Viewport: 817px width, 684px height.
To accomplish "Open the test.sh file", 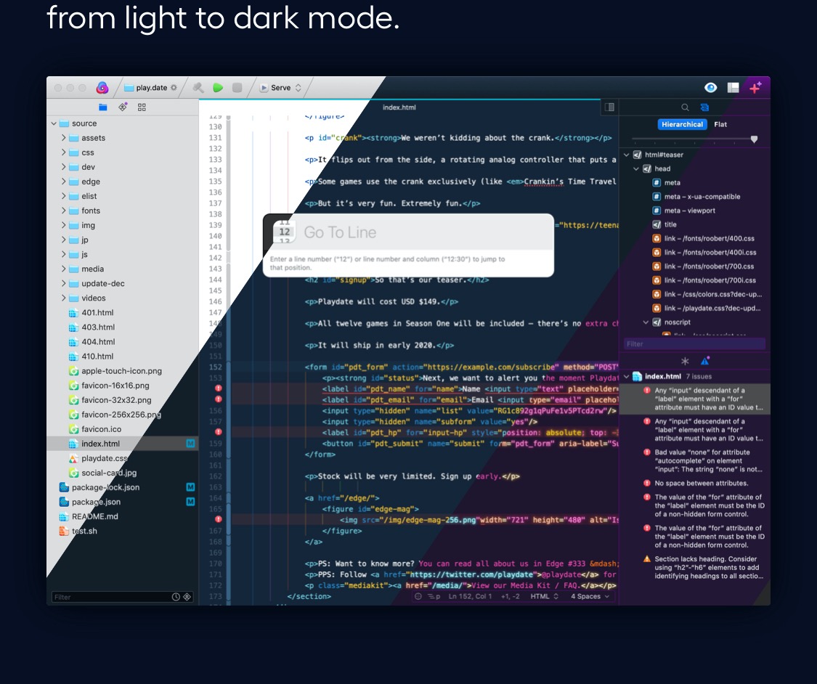I will pyautogui.click(x=84, y=532).
